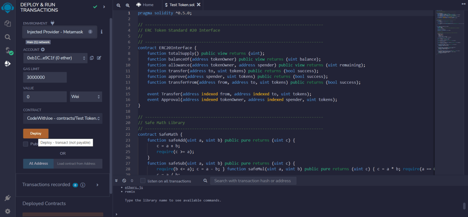468x217 pixels.
Task: Open the Wei unit dropdown
Action: 86,96
